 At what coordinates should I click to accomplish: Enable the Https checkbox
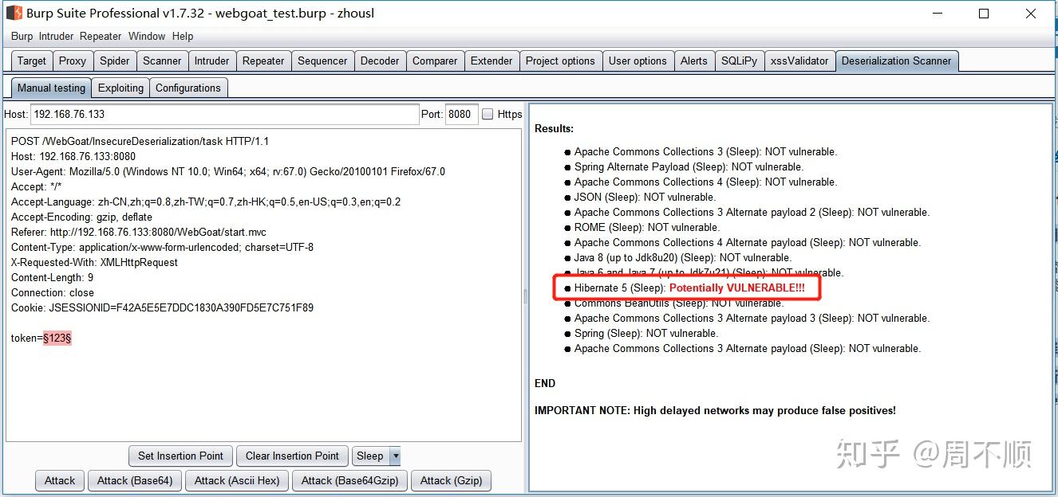coord(487,114)
